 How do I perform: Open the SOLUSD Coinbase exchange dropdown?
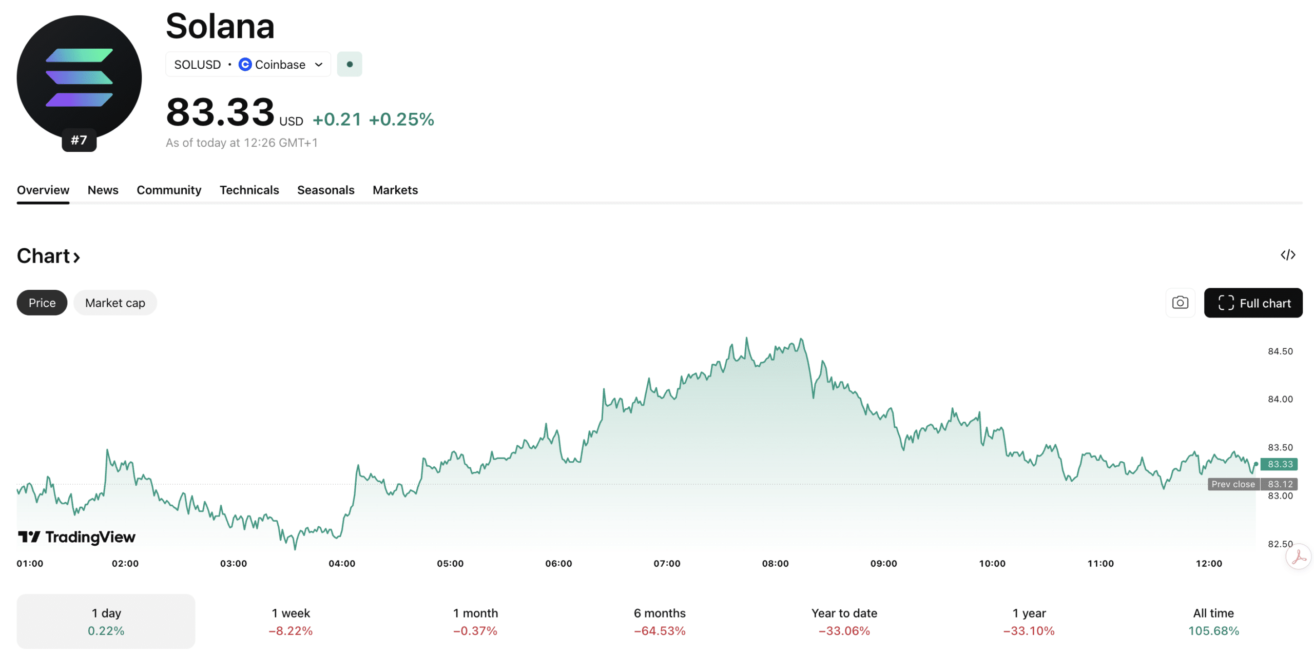[x=248, y=64]
